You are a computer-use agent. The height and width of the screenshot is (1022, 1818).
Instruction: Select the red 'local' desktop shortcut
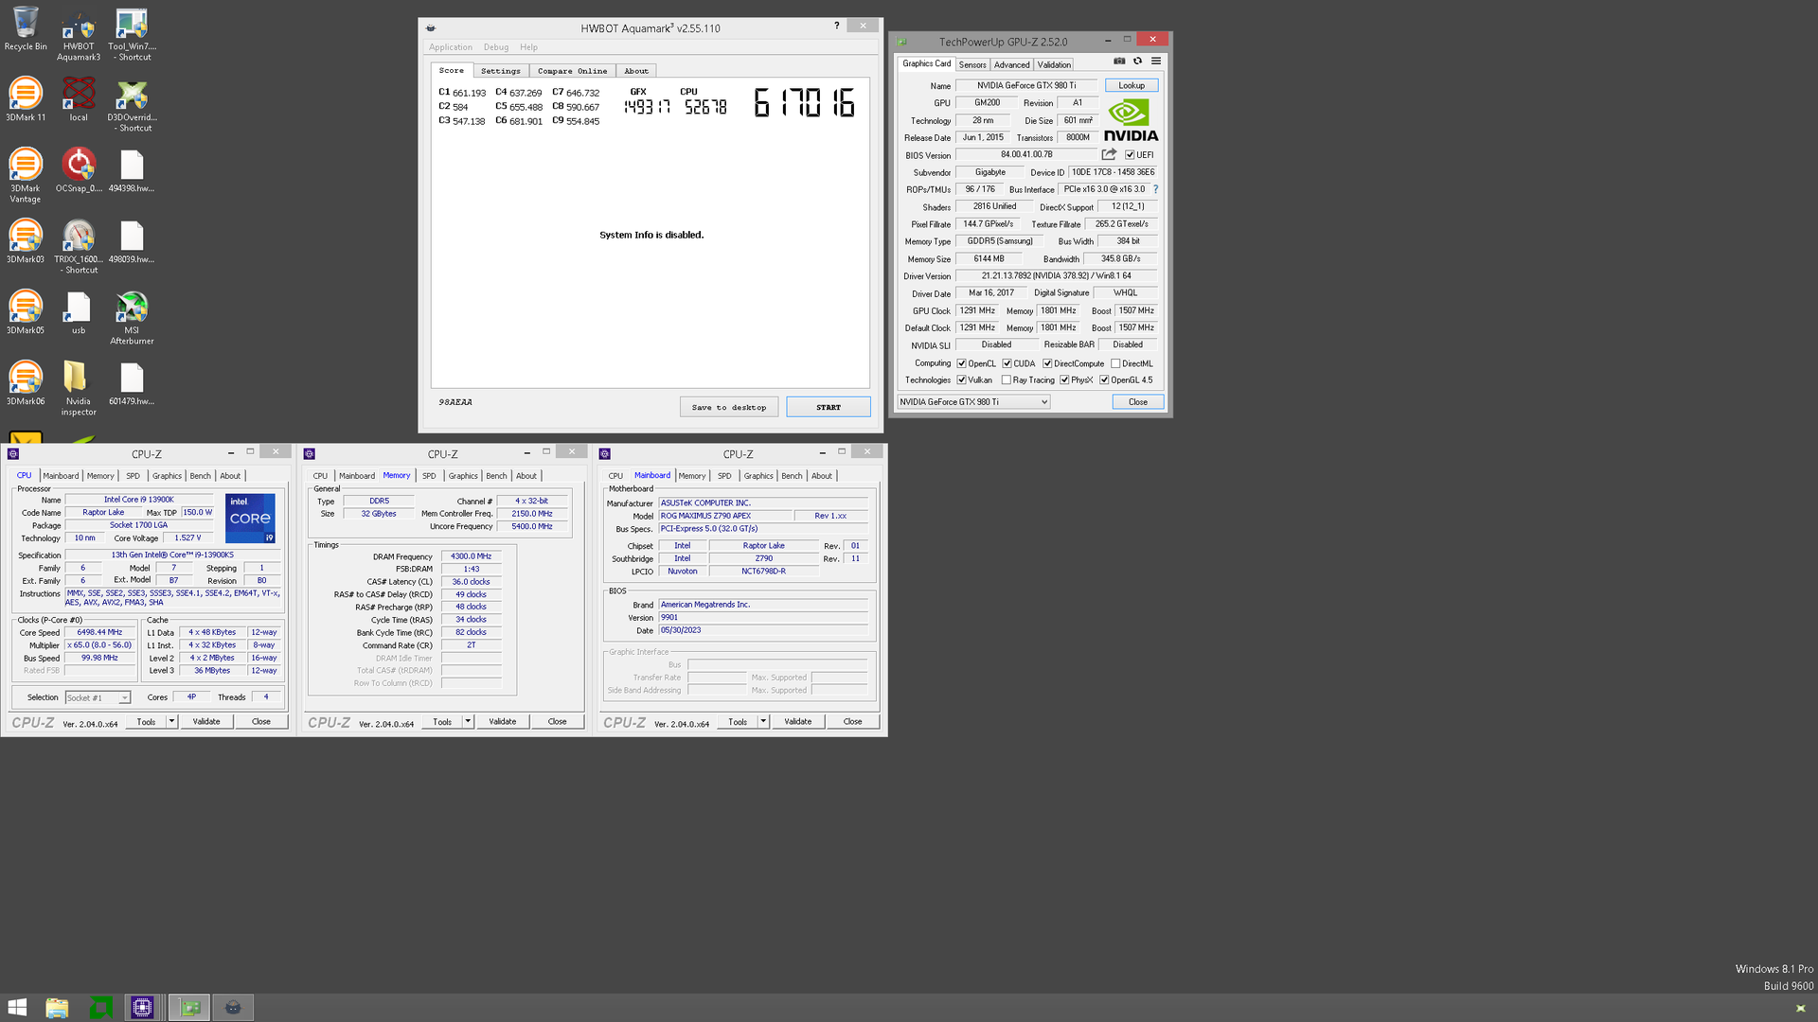79,99
